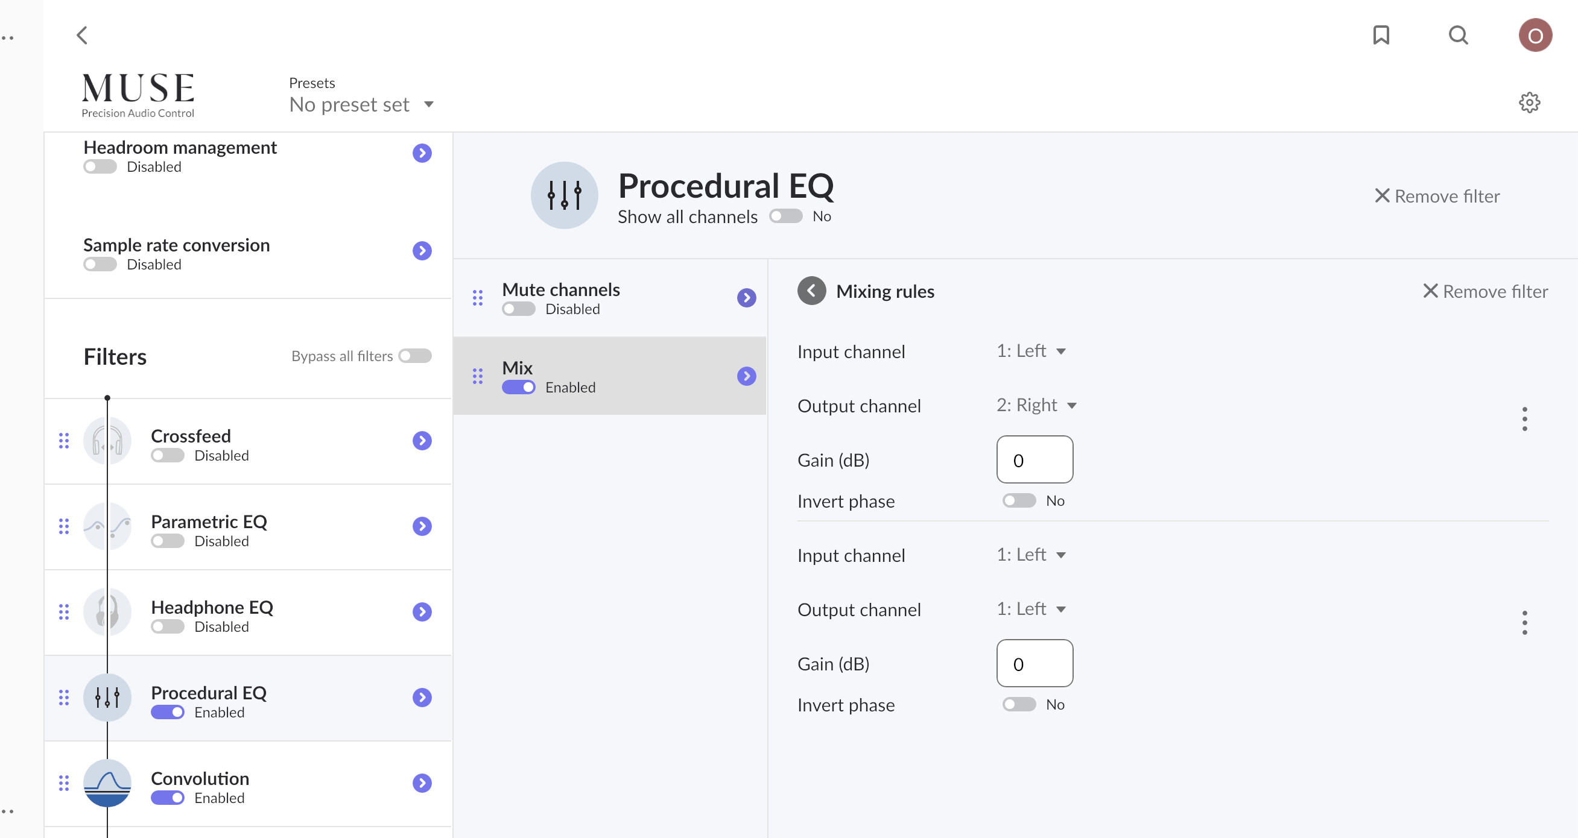Click the Crossfeed headphones filter icon
This screenshot has height=838, width=1578.
tap(107, 441)
